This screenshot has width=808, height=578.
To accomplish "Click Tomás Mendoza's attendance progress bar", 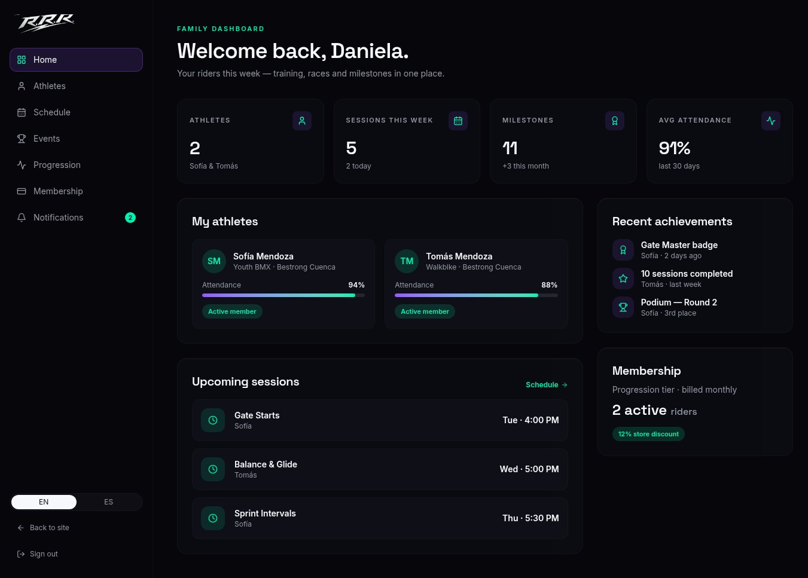I will tap(476, 295).
